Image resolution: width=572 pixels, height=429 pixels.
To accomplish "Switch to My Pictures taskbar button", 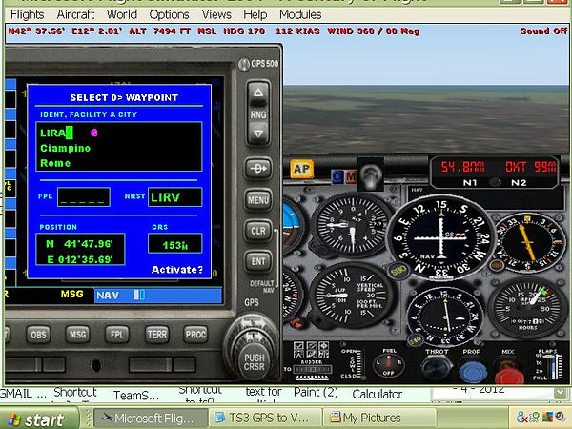I will point(379,418).
